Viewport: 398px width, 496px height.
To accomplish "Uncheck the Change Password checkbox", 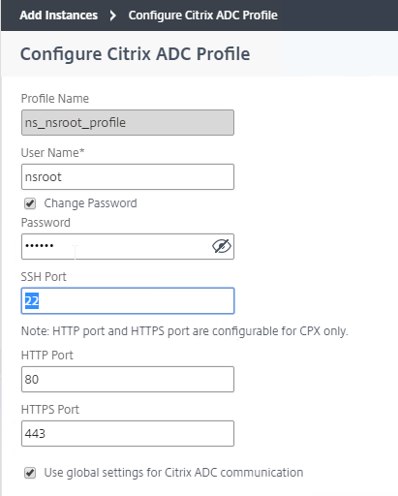I will point(30,203).
